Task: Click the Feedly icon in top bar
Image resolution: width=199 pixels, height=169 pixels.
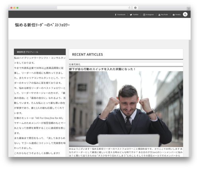Action: tap(174, 15)
